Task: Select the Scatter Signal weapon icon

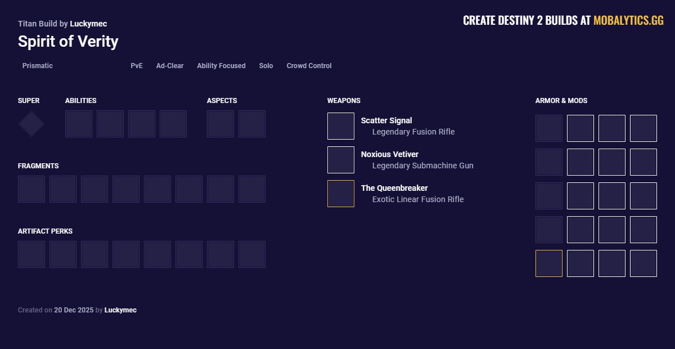Action: [x=341, y=126]
